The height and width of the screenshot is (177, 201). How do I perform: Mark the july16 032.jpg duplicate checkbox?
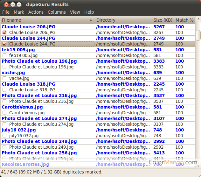[4, 136]
